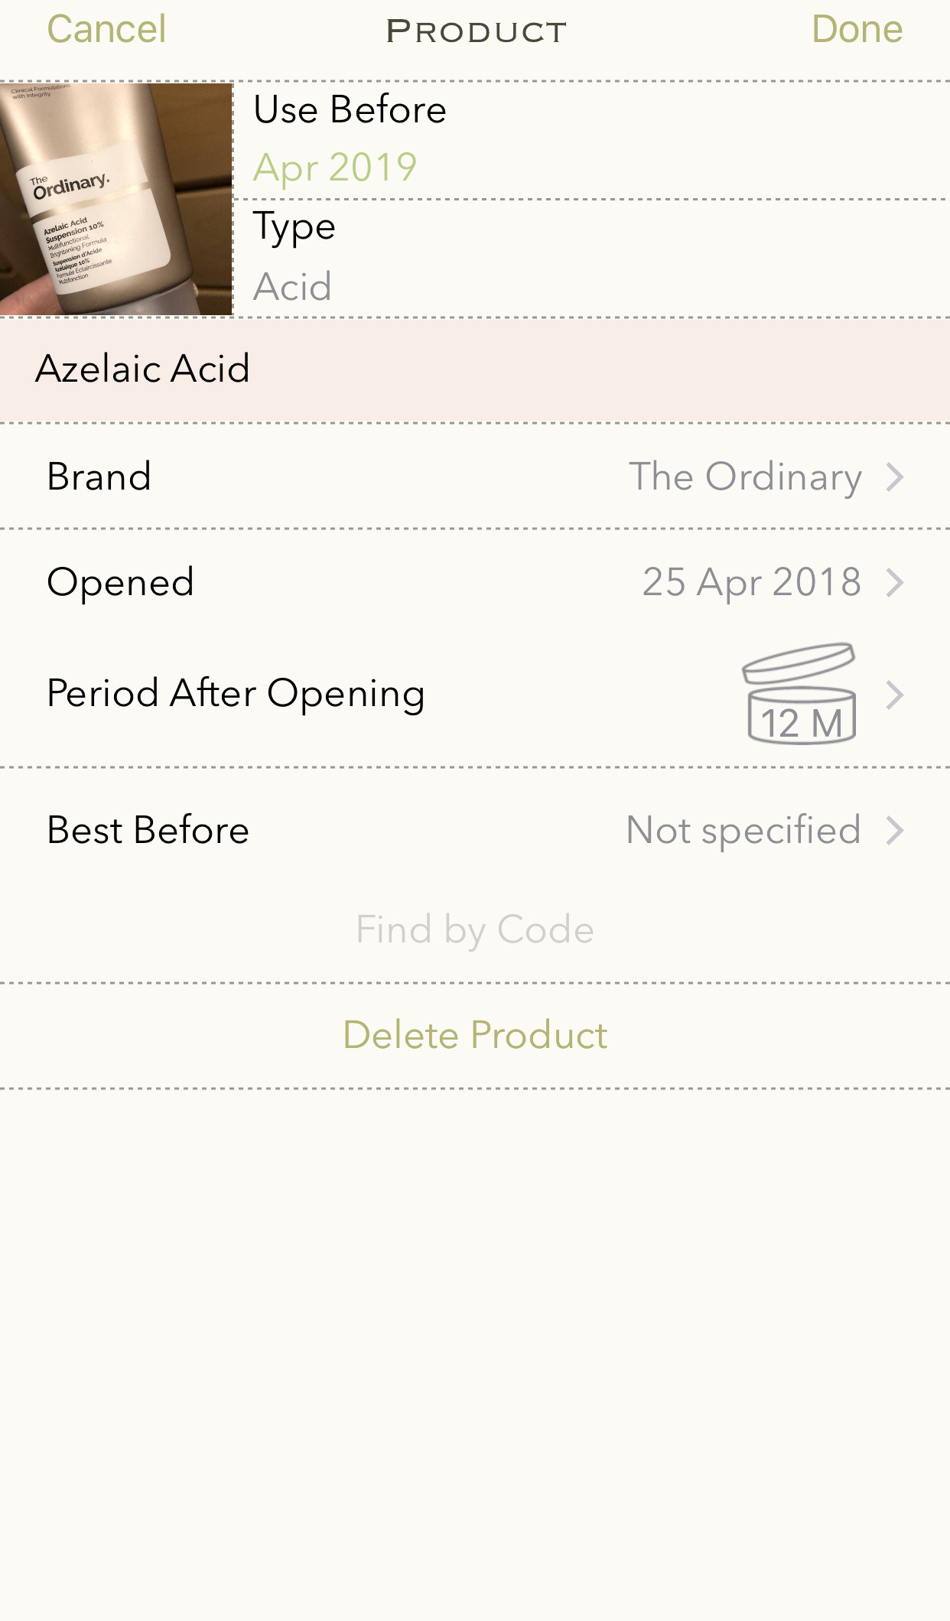
Task: Change the 25 Apr 2018 opened date
Action: point(751,583)
